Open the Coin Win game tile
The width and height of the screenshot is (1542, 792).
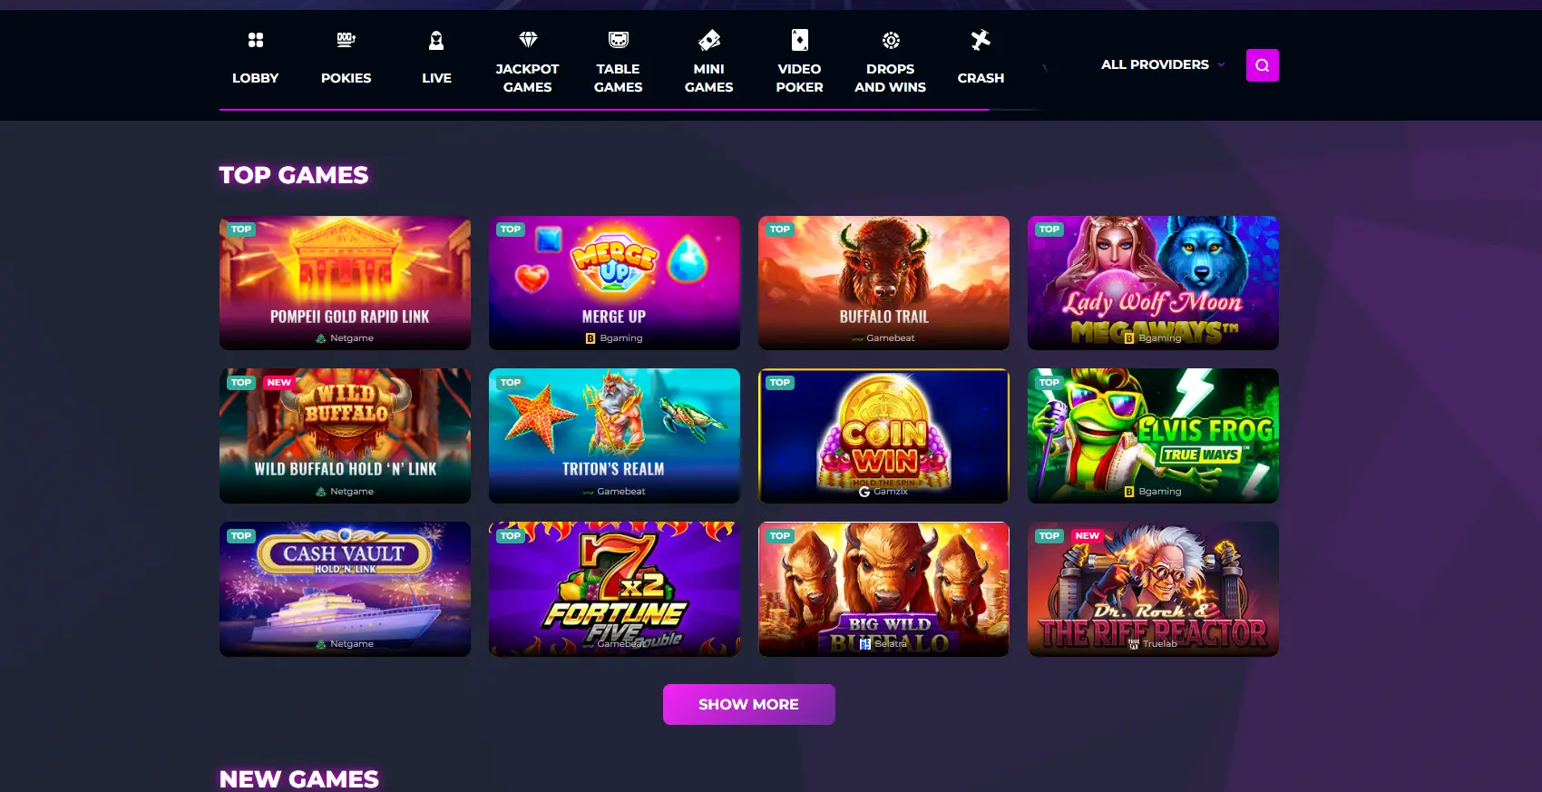883,435
